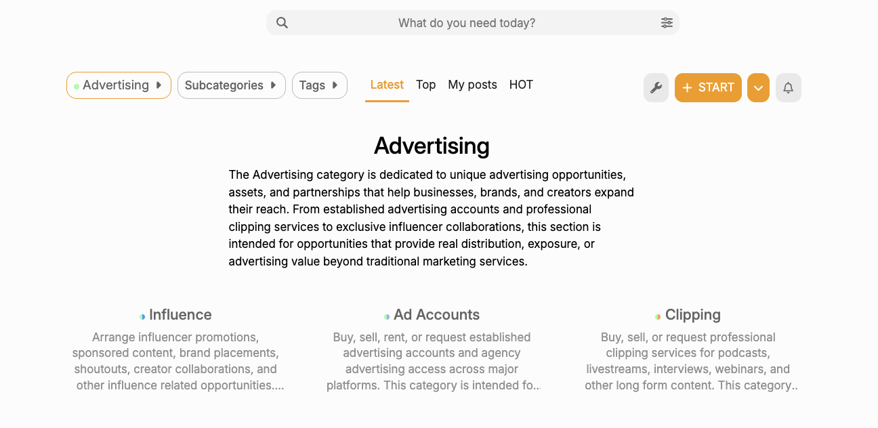878x428 pixels.
Task: Open the Clipping subcategory link
Action: (x=693, y=315)
